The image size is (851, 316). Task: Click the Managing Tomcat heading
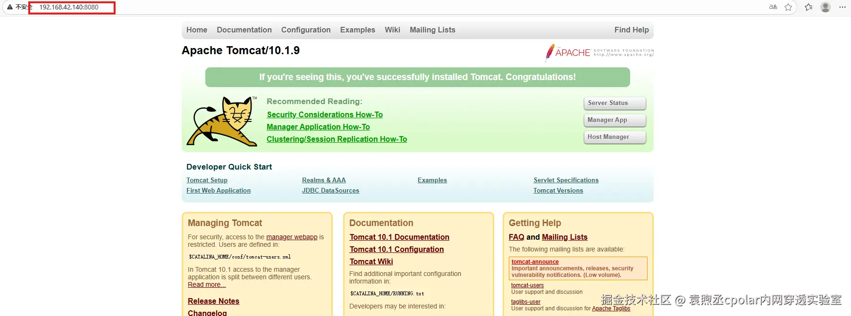[225, 223]
